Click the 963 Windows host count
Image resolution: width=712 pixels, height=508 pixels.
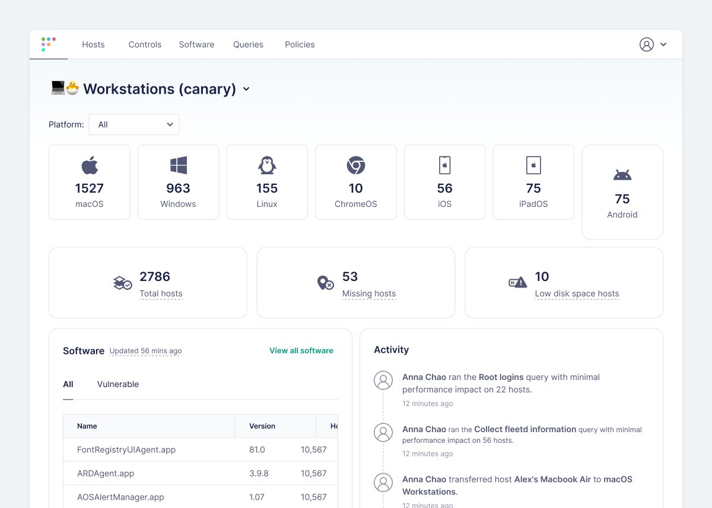(x=179, y=188)
